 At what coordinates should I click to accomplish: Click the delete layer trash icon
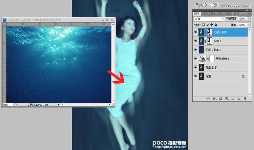point(245,99)
